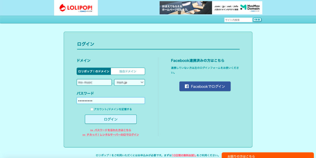Click the MuuMuu Domain logo
Screen dimensions: 316x158
tap(250, 7)
